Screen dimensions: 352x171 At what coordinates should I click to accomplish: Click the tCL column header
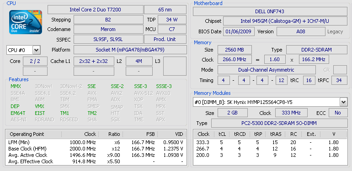click(222, 135)
